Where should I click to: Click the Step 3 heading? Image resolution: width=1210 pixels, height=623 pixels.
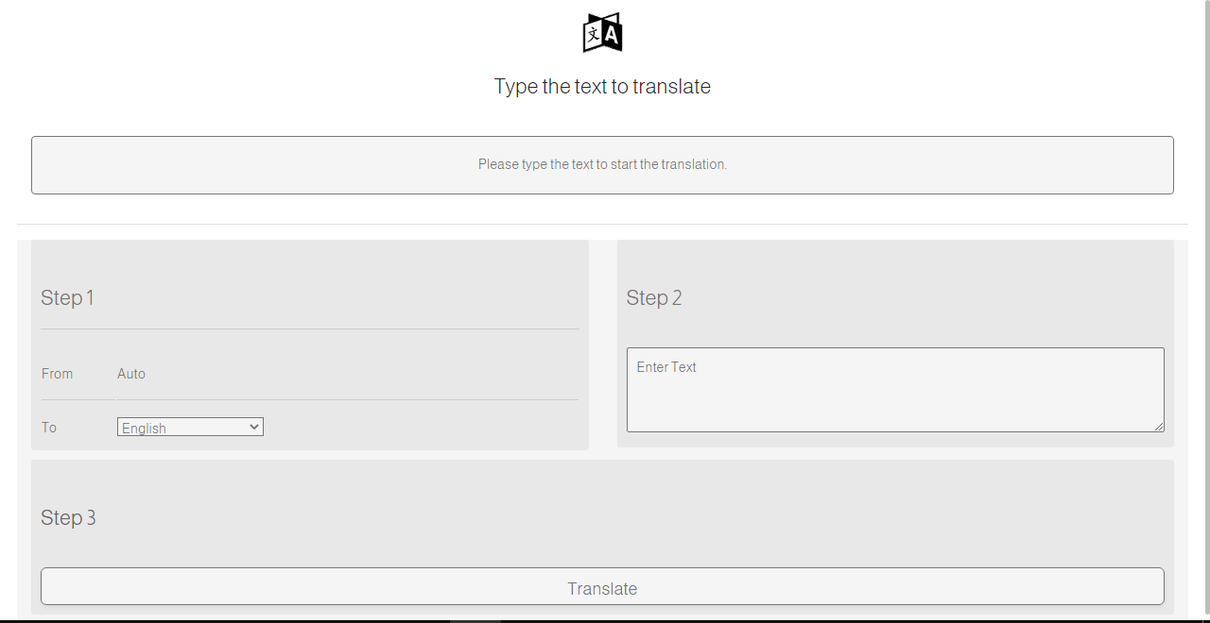tap(68, 518)
